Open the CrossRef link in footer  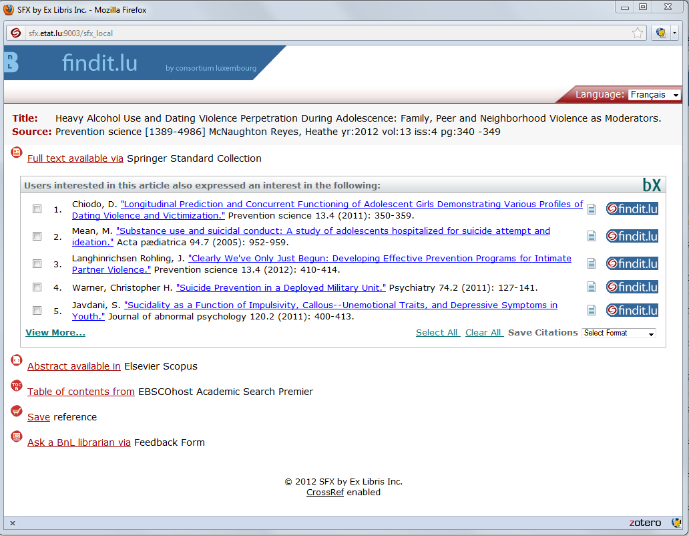coord(324,492)
